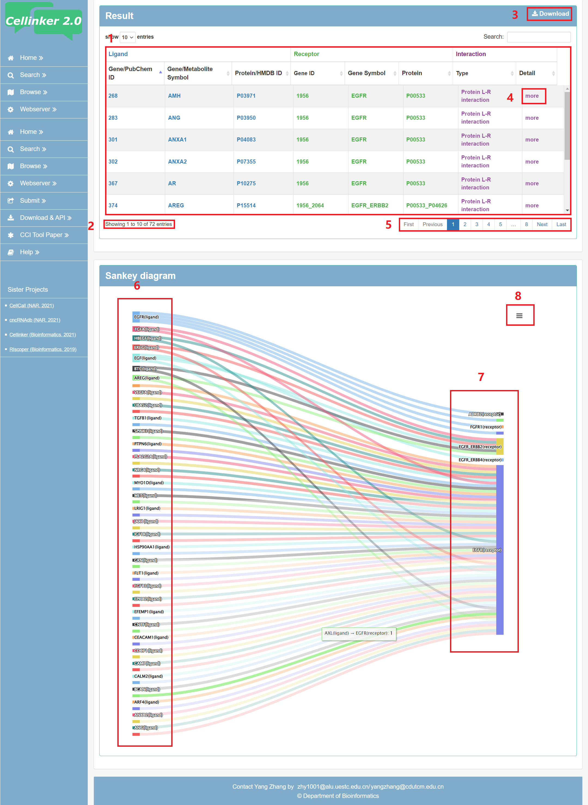This screenshot has width=588, height=805.
Task: Click the Next pagination button
Action: tap(542, 225)
